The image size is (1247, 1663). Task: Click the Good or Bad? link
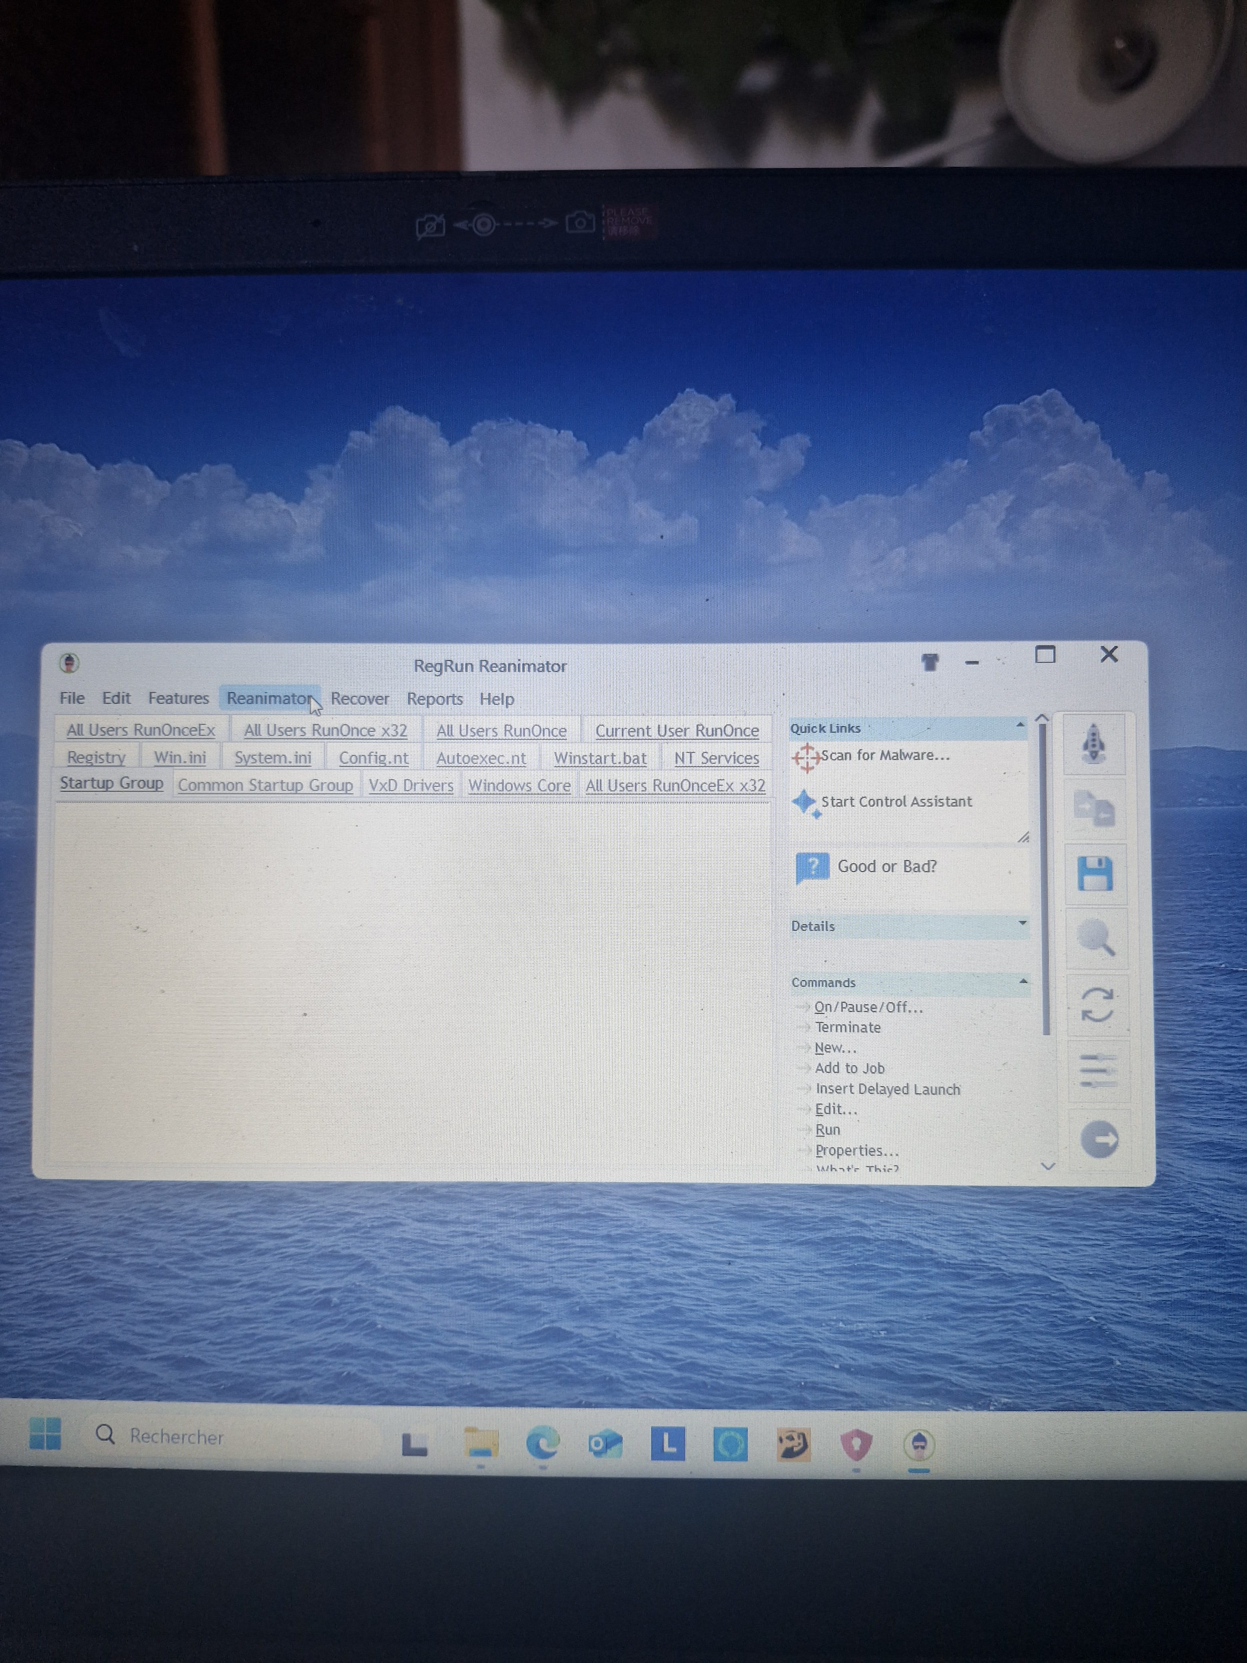(887, 866)
